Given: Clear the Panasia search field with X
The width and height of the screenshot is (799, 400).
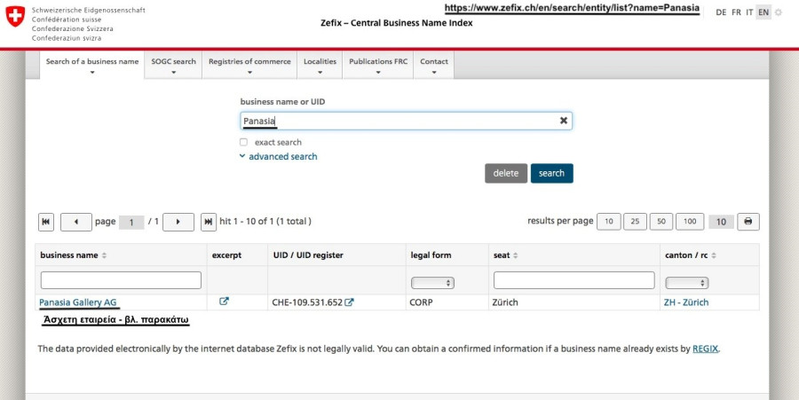Looking at the screenshot, I should (x=564, y=121).
